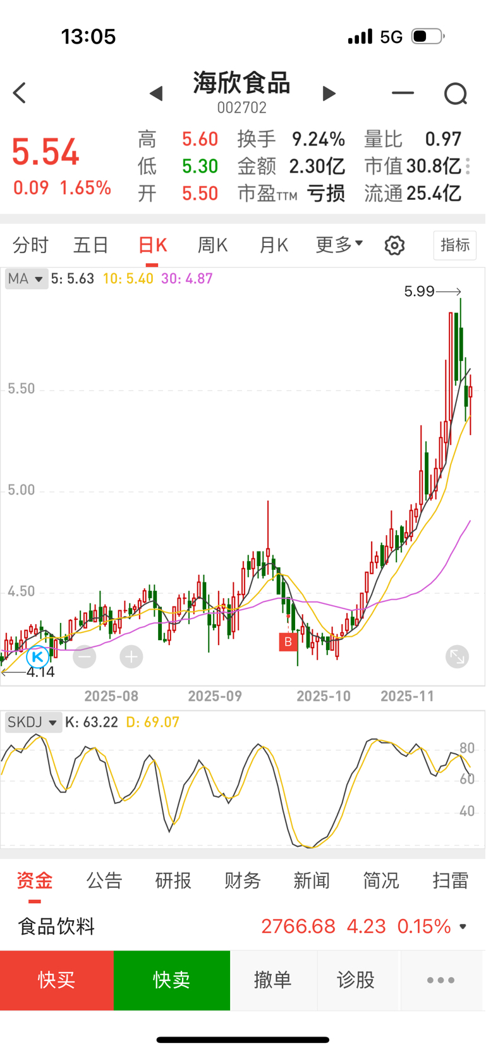The height and width of the screenshot is (1053, 486).
Task: Select the 周K tab
Action: [212, 245]
